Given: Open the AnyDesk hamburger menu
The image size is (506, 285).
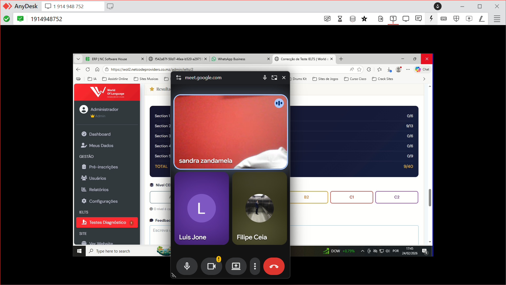Looking at the screenshot, I should tap(497, 19).
